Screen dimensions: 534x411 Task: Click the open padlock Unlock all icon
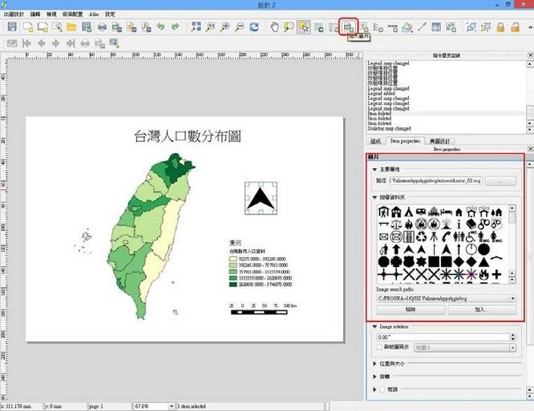coord(516,27)
